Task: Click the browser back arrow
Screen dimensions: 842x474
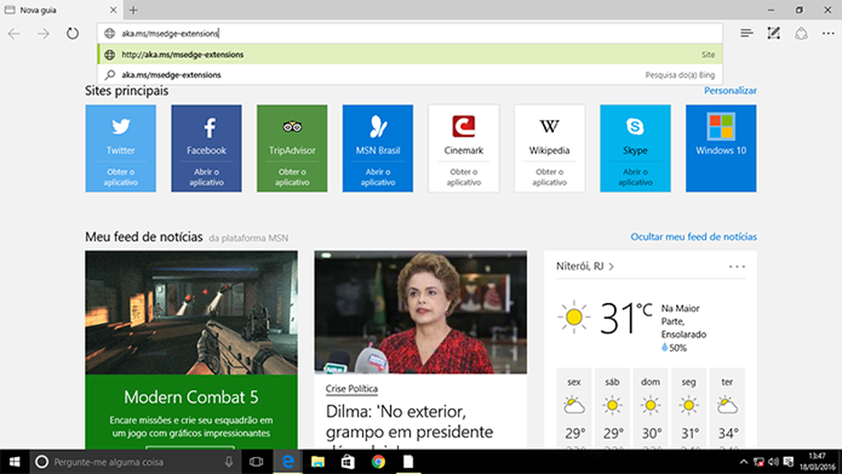Action: pos(14,33)
